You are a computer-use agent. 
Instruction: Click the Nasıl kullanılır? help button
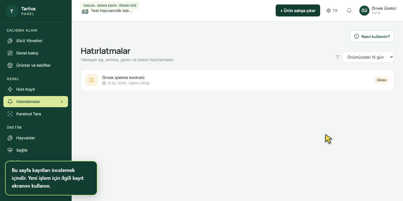(372, 36)
